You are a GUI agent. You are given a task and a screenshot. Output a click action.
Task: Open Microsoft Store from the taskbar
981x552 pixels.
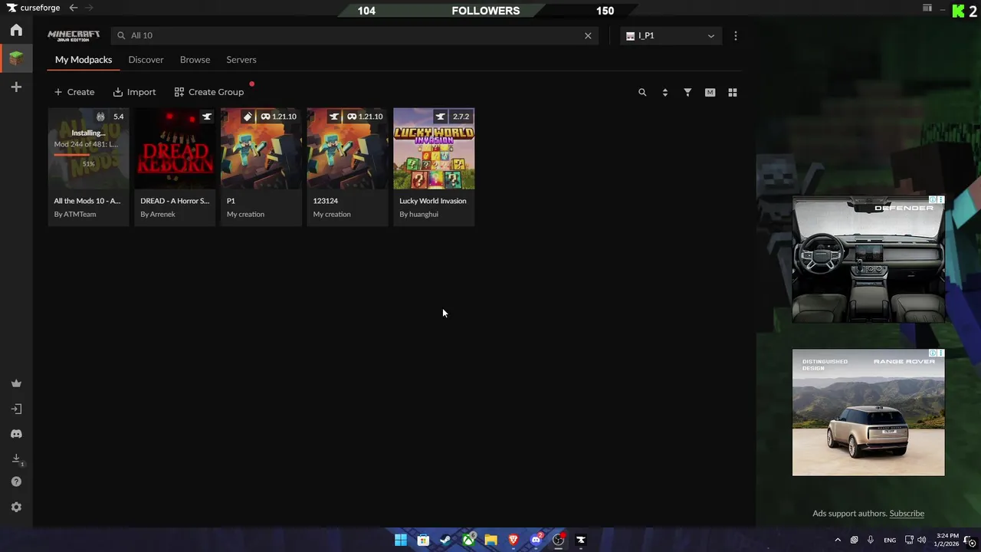423,540
